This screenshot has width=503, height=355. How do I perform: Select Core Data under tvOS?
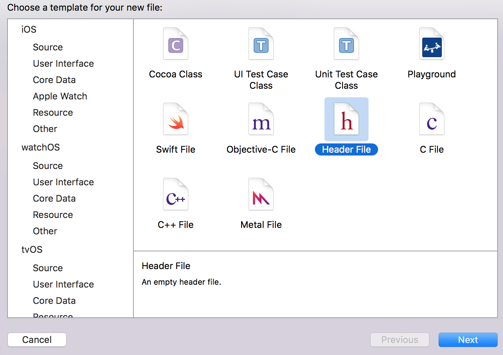(54, 301)
